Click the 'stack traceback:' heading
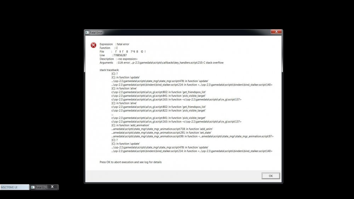Screen dimensions: 354x199 click(x=109, y=70)
